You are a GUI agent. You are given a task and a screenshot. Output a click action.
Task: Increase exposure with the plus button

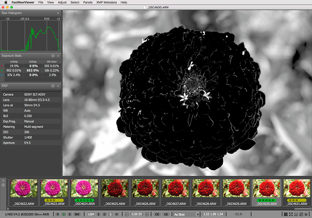coord(147,214)
